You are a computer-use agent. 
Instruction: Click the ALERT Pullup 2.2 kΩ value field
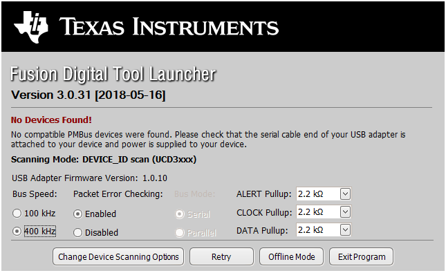(318, 194)
